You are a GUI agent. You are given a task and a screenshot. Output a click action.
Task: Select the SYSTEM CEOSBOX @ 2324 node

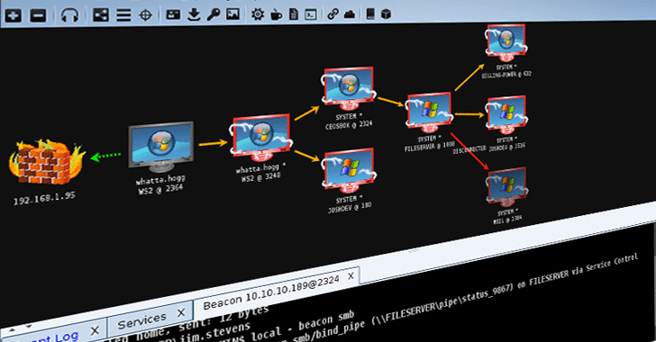(348, 88)
